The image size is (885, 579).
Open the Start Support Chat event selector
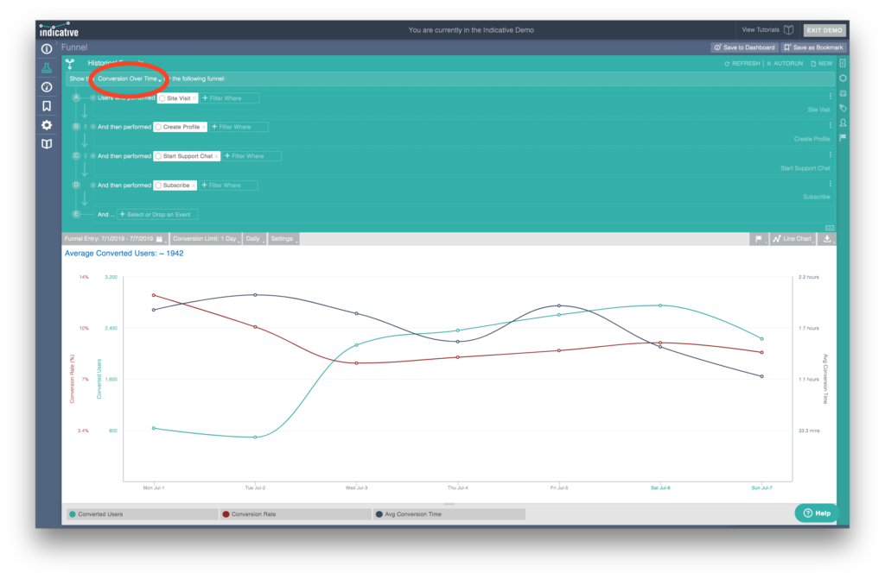[x=187, y=156]
